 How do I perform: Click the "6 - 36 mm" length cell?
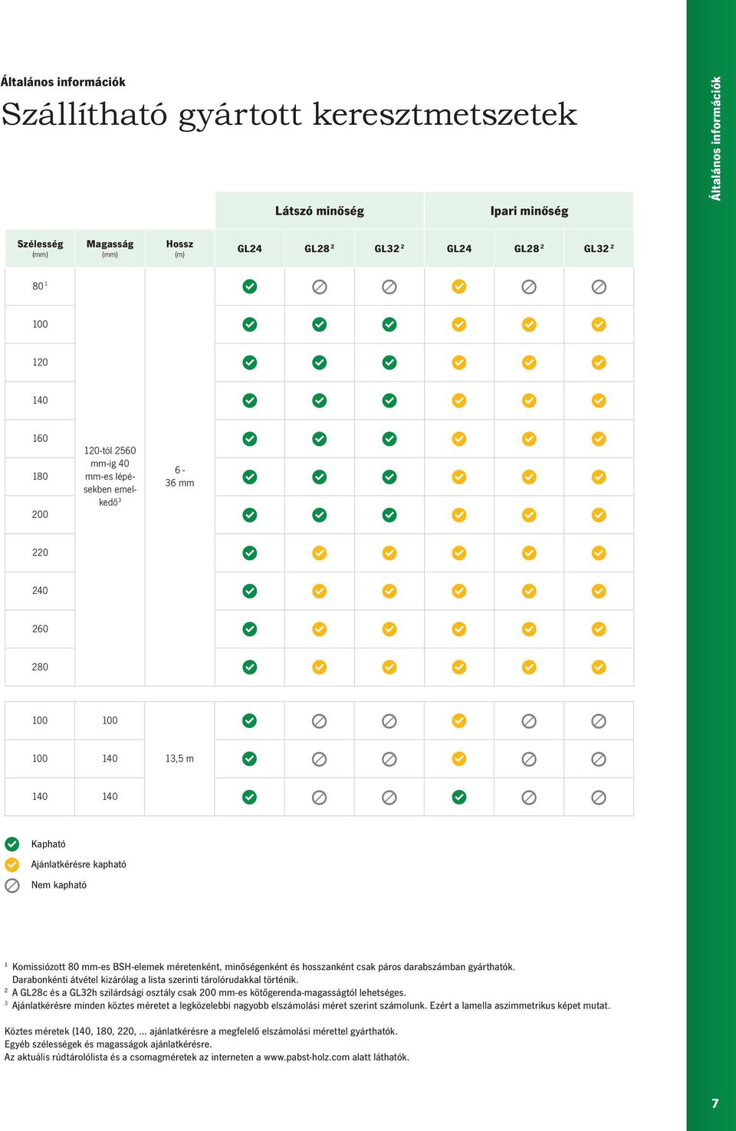[179, 477]
